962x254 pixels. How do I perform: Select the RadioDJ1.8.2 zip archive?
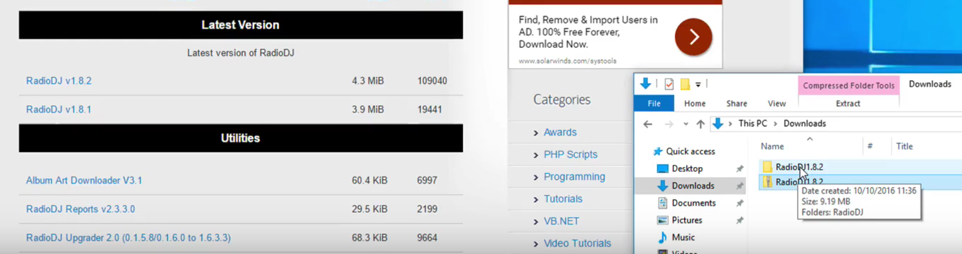click(799, 182)
